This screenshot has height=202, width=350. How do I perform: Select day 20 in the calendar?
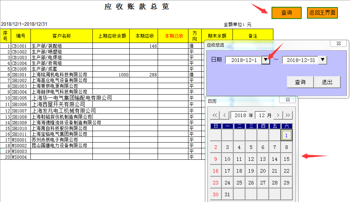coord(263,171)
